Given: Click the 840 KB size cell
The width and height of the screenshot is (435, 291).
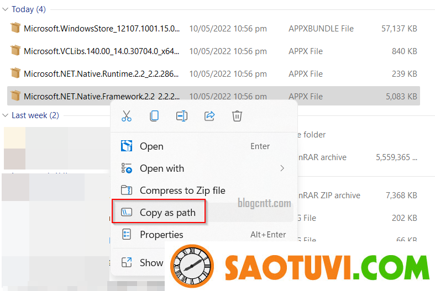Looking at the screenshot, I should (405, 51).
